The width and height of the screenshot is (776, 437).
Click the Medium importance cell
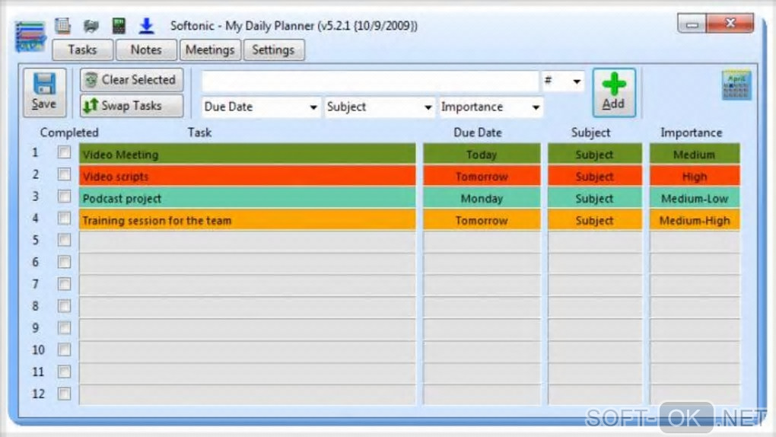695,154
